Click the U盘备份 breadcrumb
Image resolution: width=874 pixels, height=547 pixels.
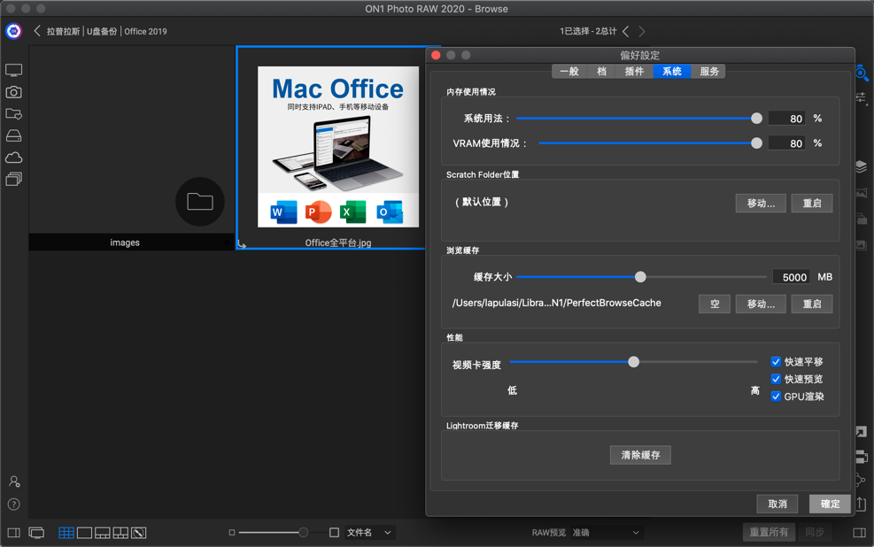(x=102, y=31)
